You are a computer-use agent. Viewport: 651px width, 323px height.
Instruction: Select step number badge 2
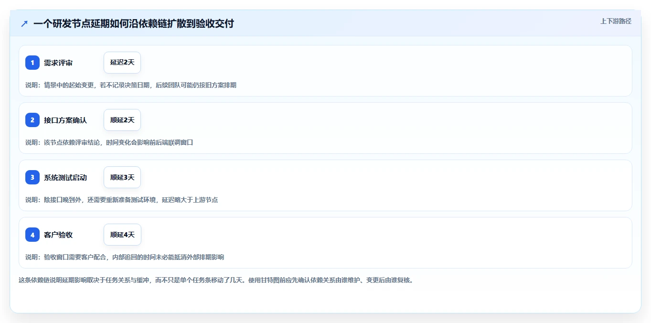pos(32,120)
